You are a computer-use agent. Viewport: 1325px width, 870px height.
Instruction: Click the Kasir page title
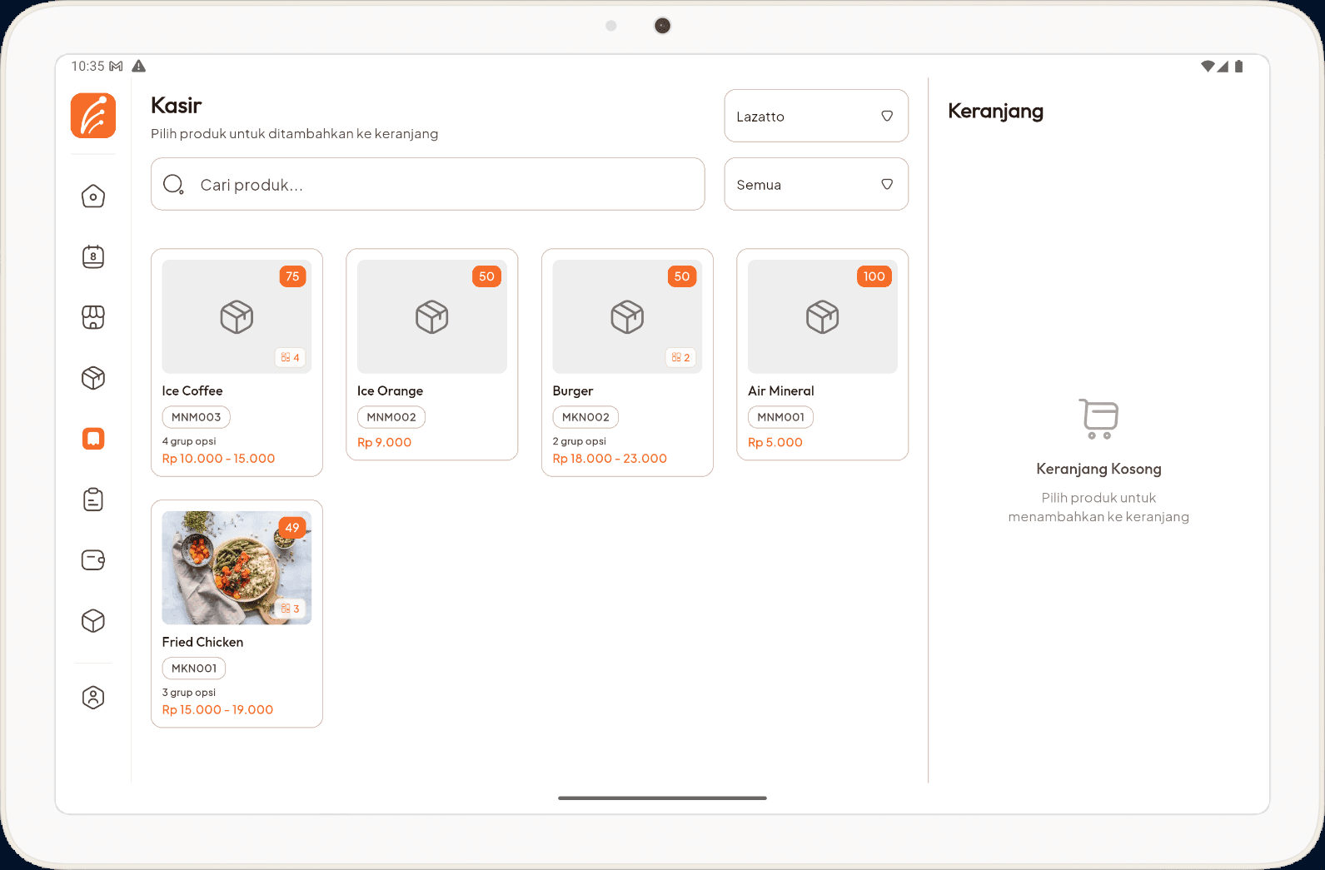(177, 106)
